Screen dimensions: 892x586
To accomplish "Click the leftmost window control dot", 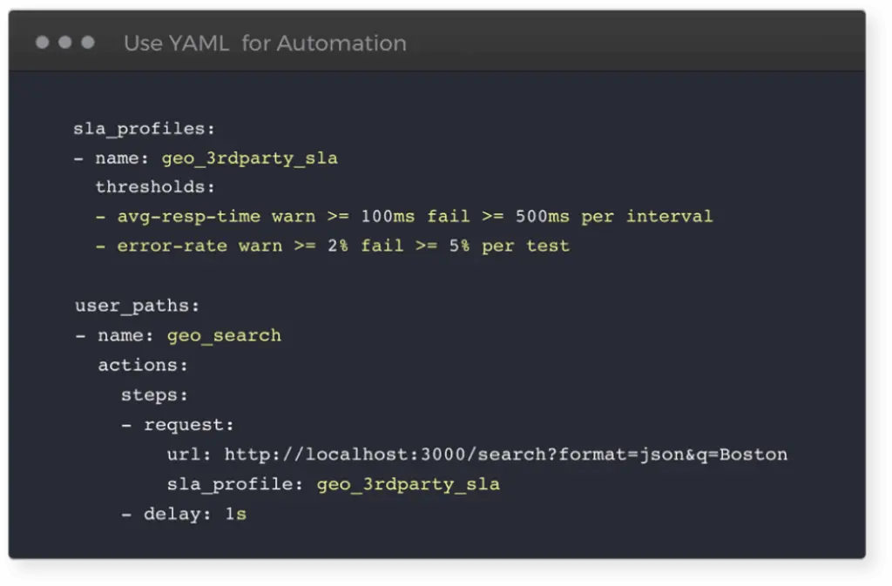I will pyautogui.click(x=43, y=43).
